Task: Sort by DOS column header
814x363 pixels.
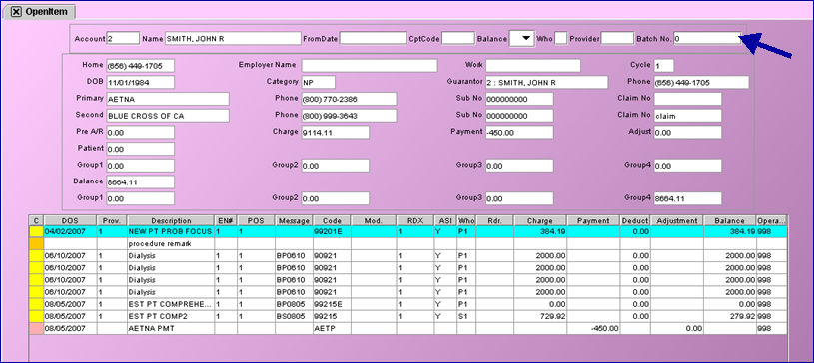Action: (x=70, y=221)
